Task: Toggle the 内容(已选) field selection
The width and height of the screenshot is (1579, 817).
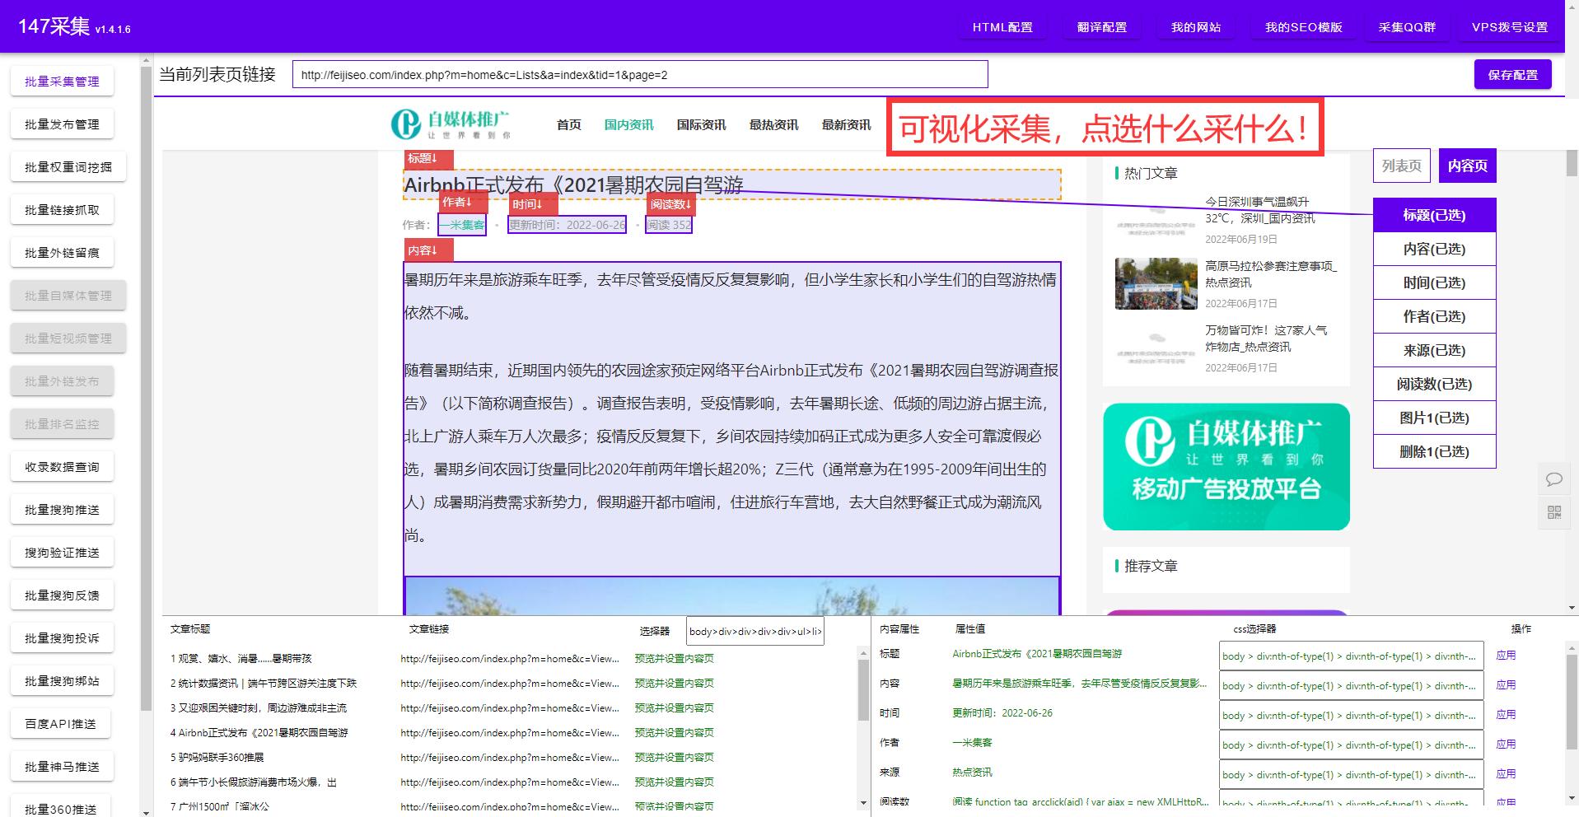Action: point(1433,249)
